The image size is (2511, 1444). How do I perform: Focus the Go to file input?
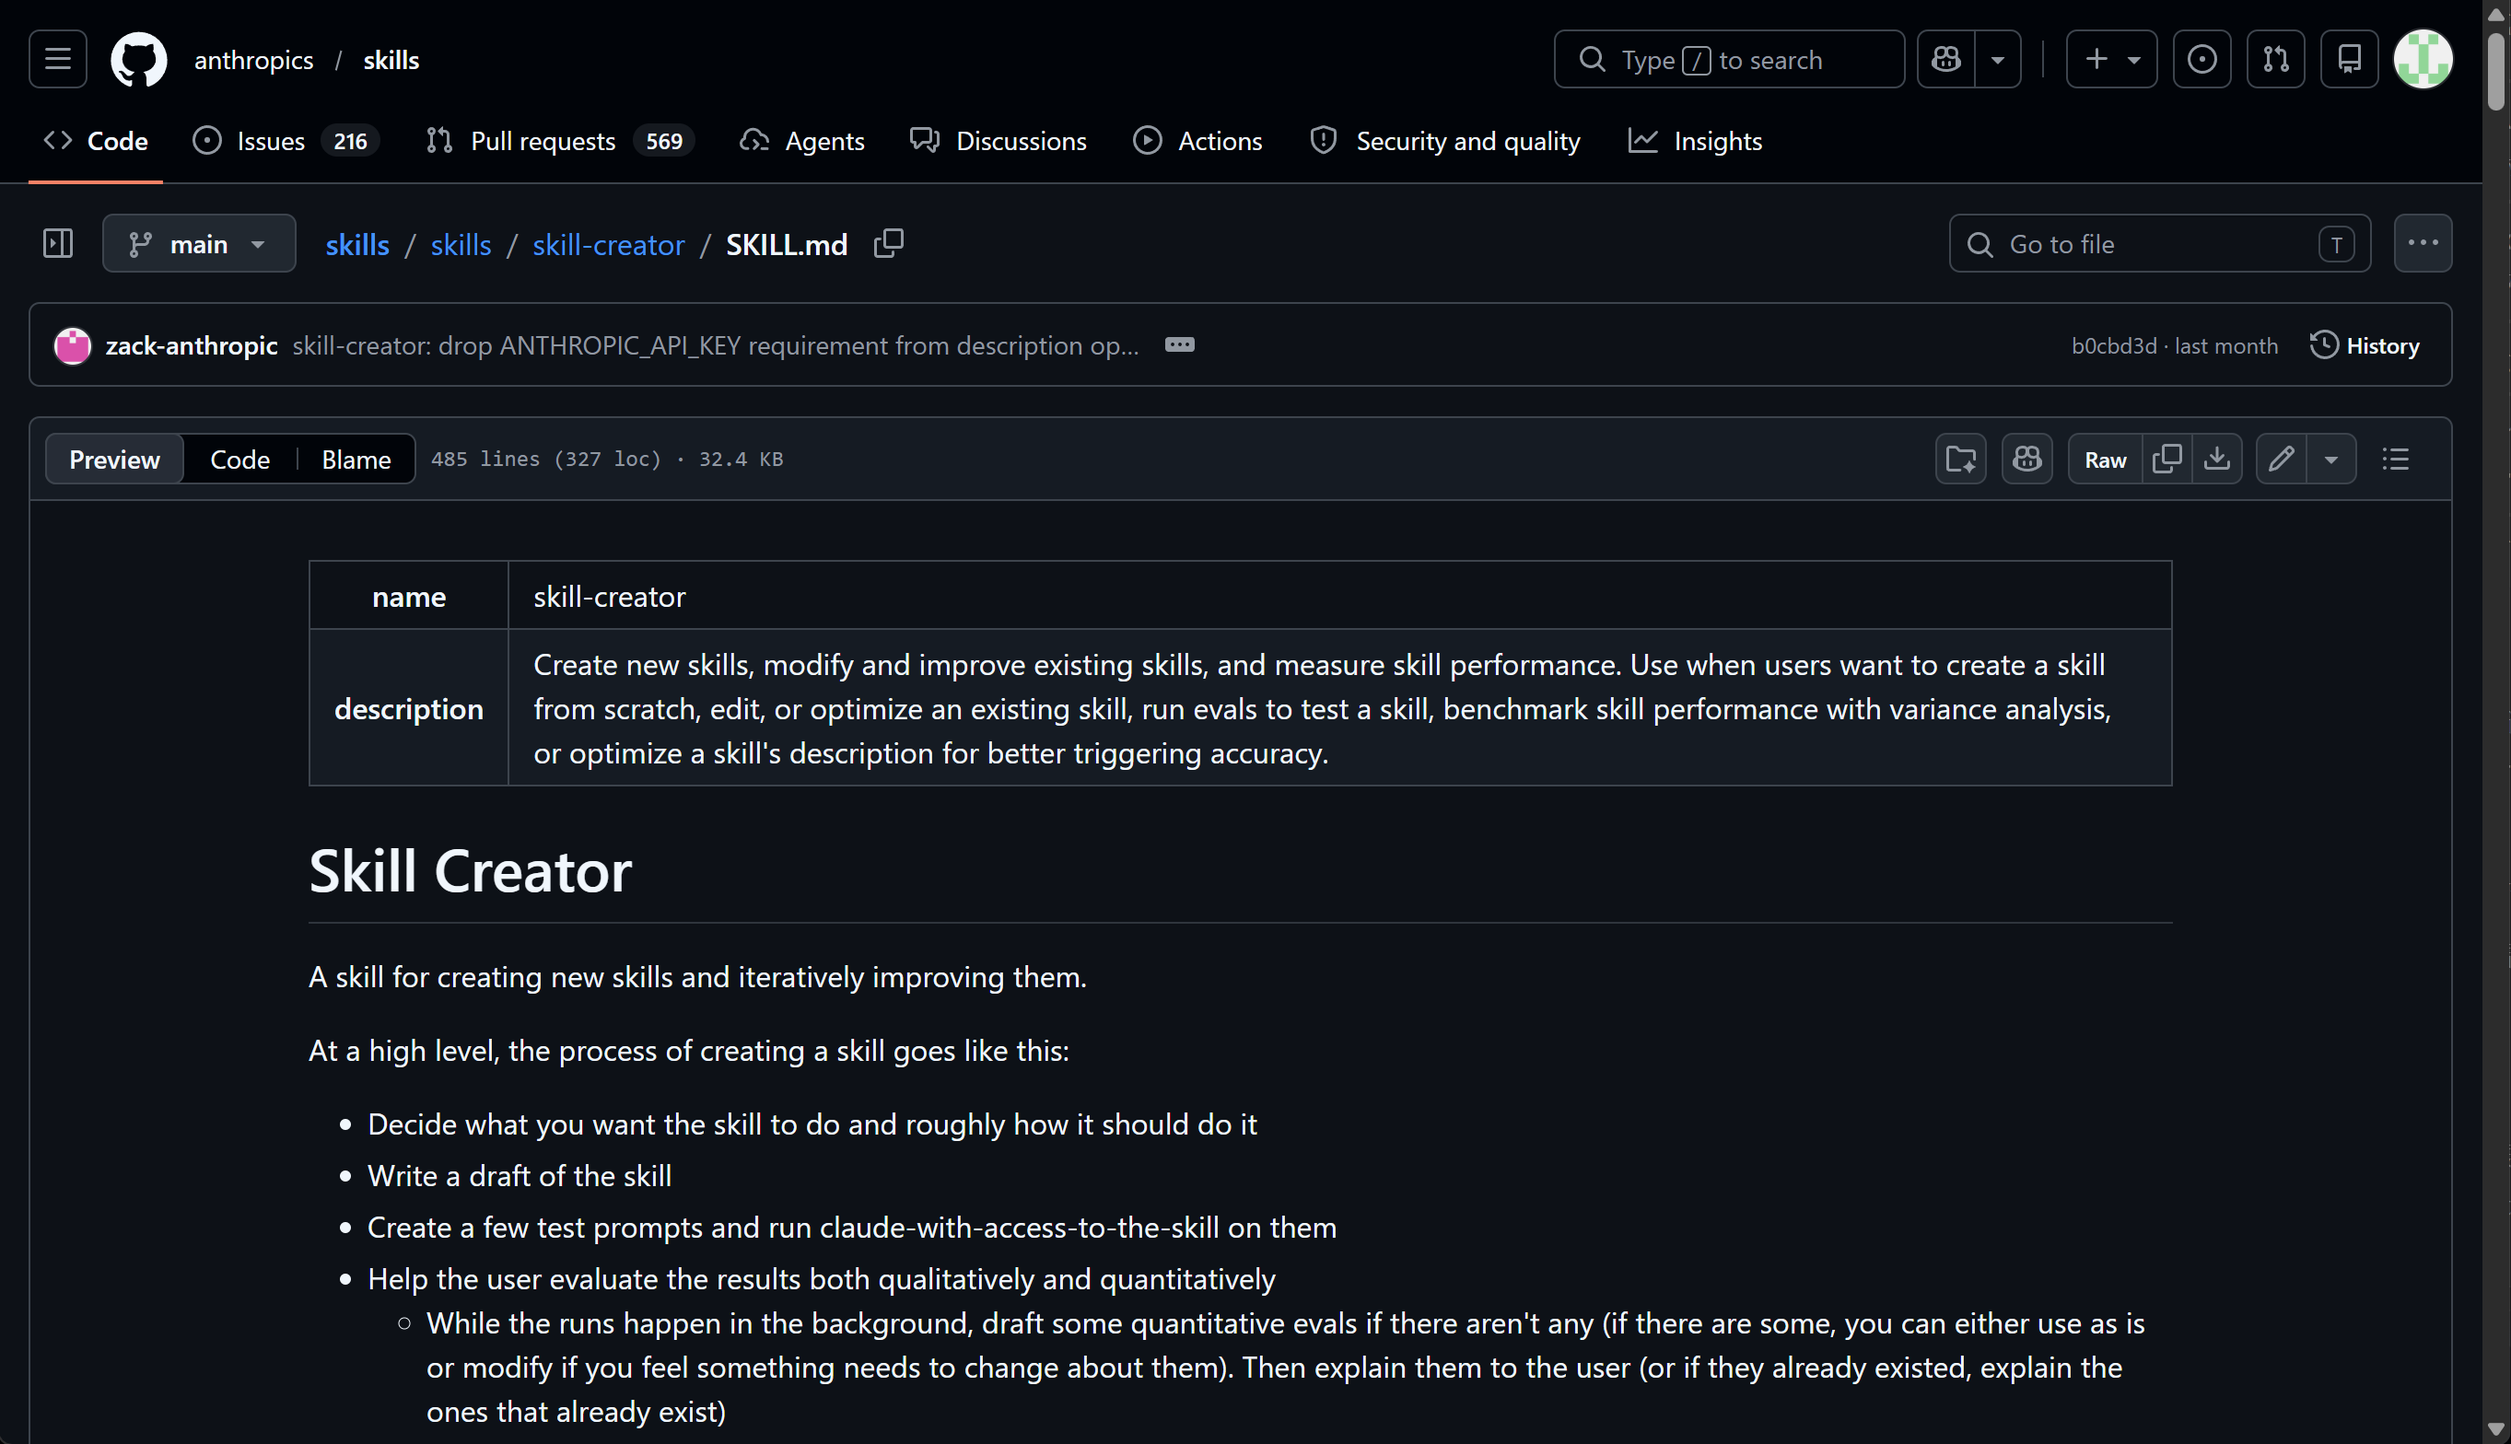pos(2159,244)
